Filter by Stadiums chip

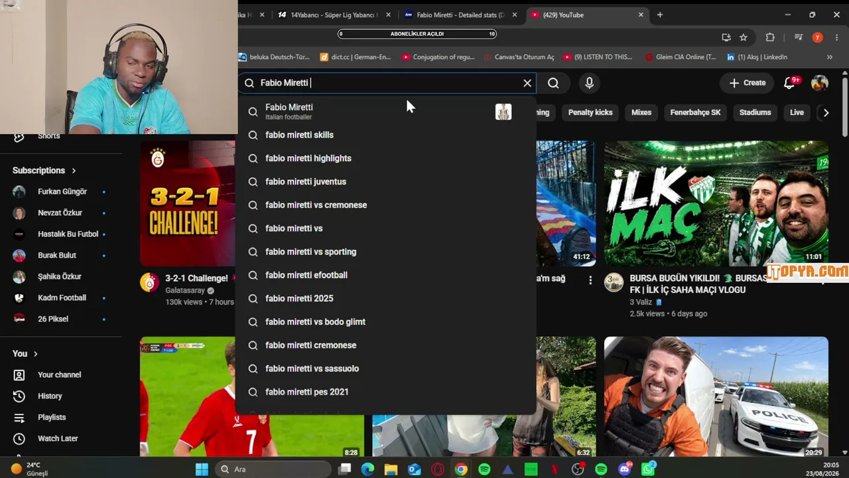pyautogui.click(x=755, y=112)
